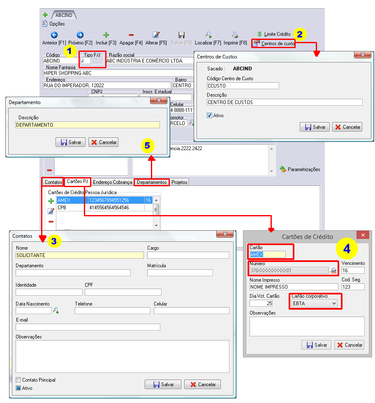Click the Dia Vct. Cartão field showing 25
375x403 pixels.
[x=261, y=303]
